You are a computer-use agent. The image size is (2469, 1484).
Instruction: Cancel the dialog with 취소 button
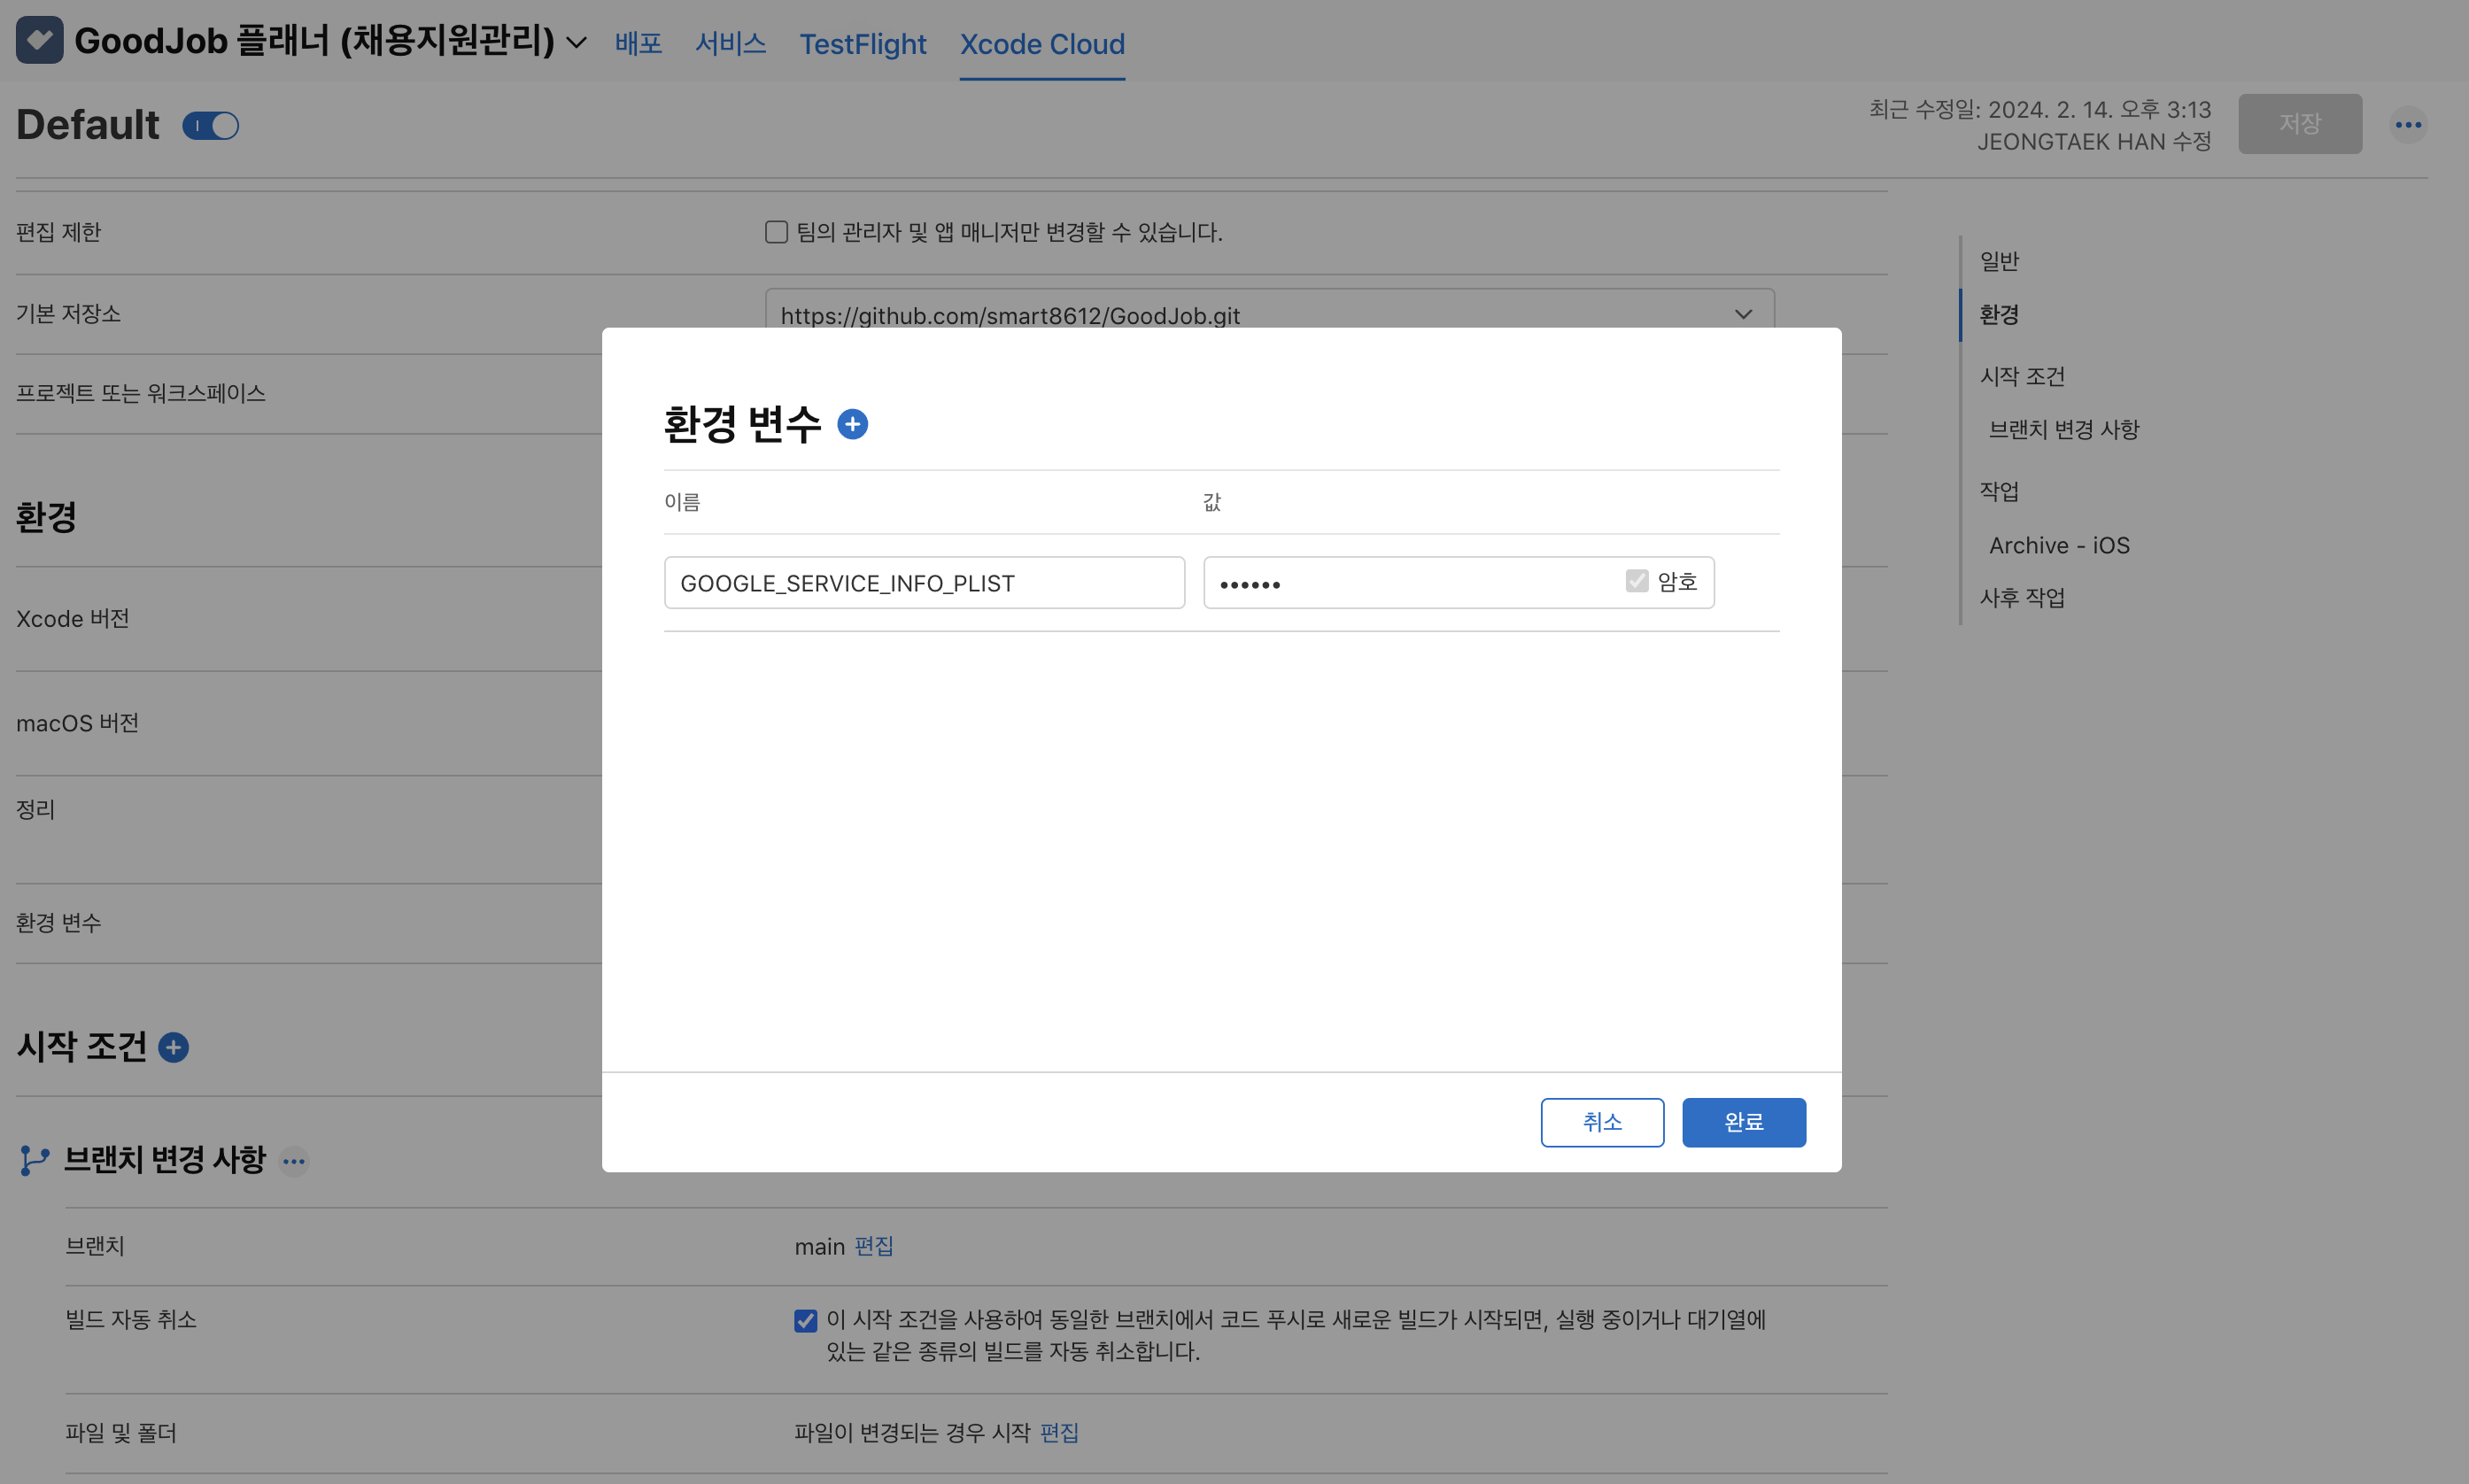(1602, 1122)
